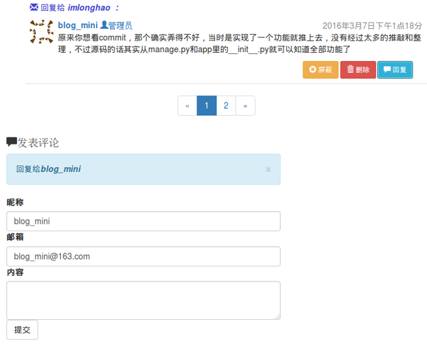Select page 1 in pagination
The width and height of the screenshot is (427, 345).
(x=207, y=106)
